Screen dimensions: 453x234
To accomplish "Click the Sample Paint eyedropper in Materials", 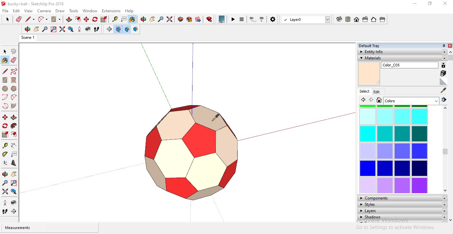I will click(x=443, y=91).
